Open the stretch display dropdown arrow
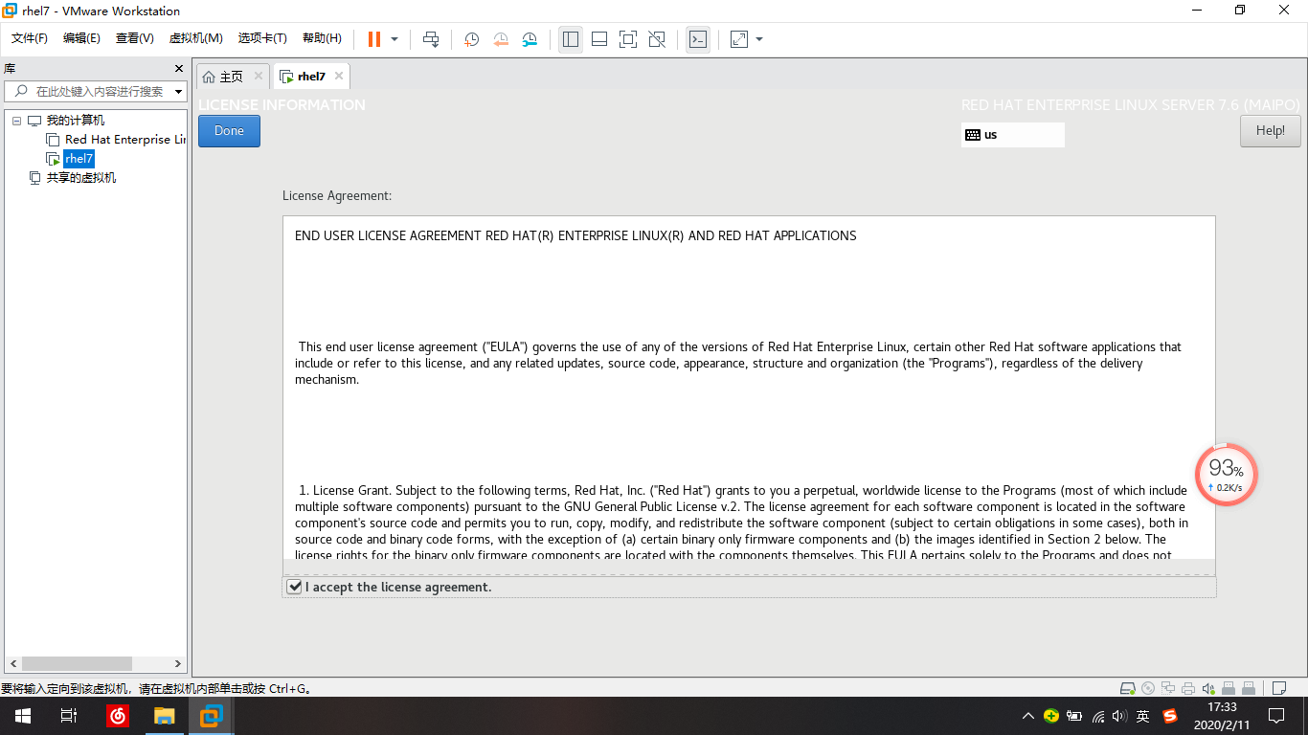 (x=759, y=39)
